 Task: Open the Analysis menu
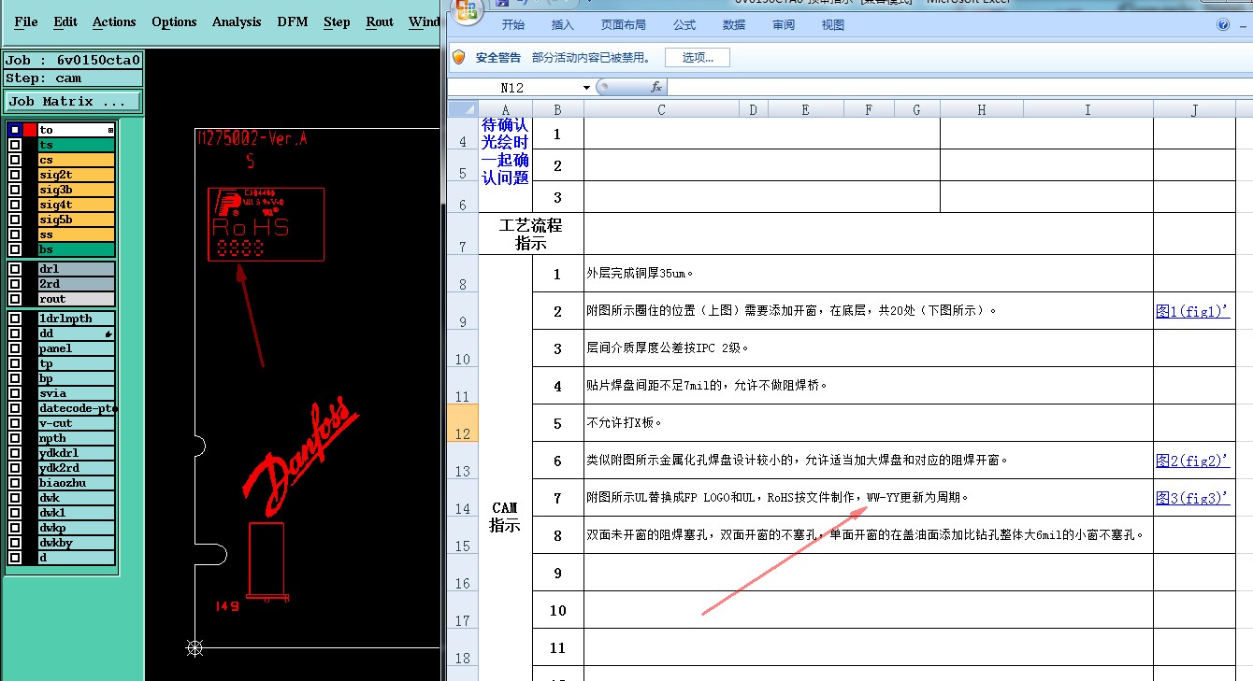[237, 21]
